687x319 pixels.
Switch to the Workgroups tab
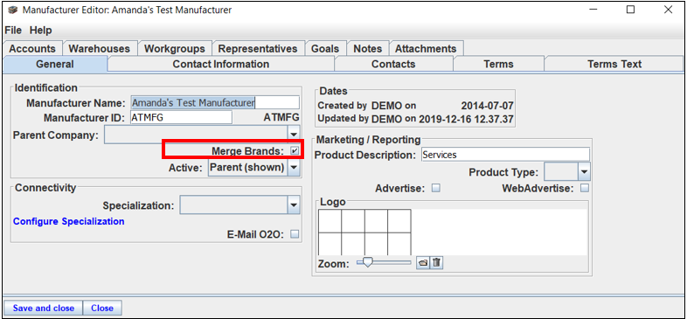pos(175,49)
